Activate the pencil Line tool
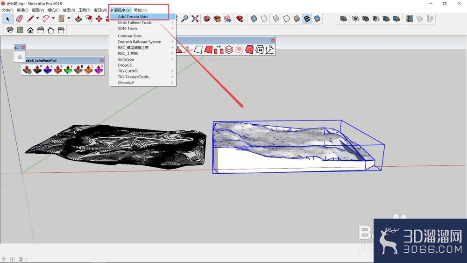 pos(30,19)
